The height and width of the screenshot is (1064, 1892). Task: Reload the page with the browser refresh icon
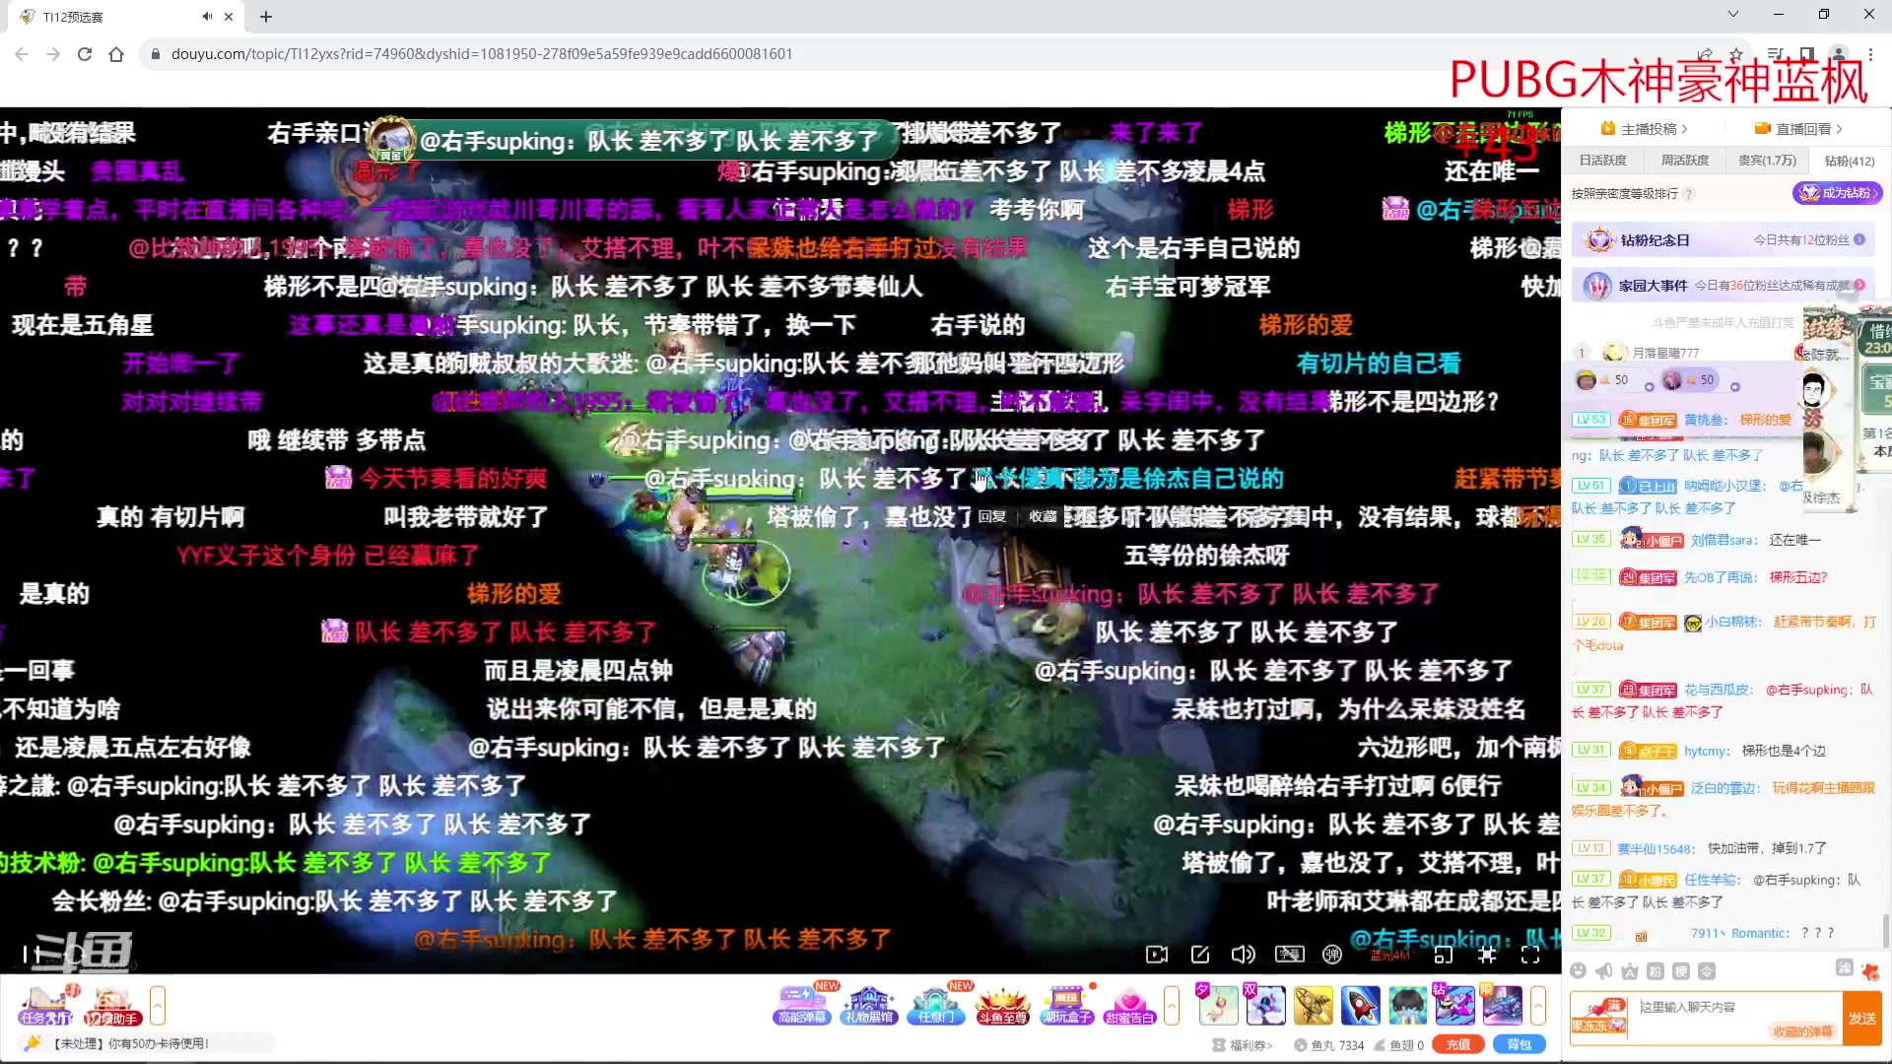point(85,54)
